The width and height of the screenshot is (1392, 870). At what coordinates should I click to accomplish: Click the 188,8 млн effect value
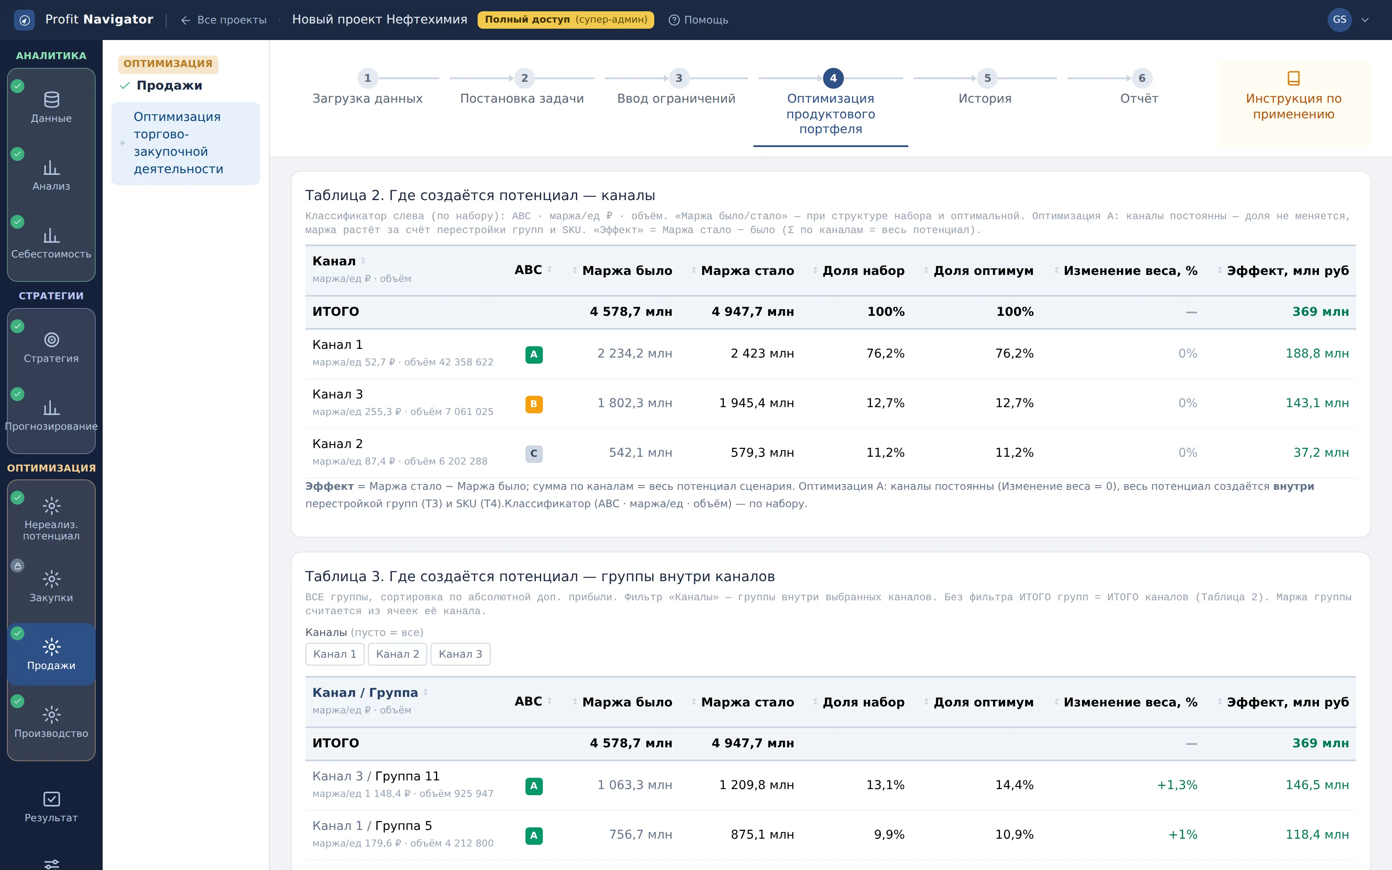tap(1317, 354)
